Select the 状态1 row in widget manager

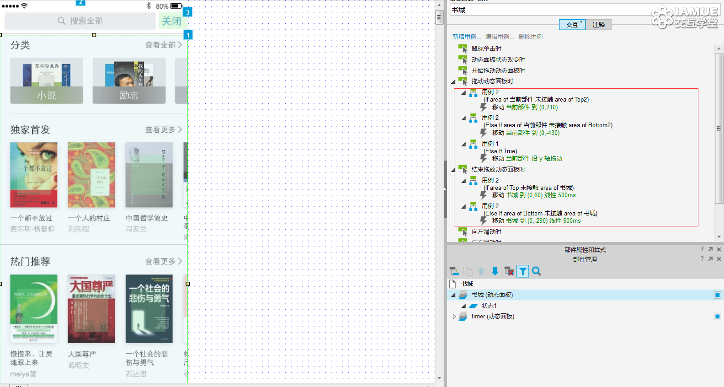click(585, 306)
